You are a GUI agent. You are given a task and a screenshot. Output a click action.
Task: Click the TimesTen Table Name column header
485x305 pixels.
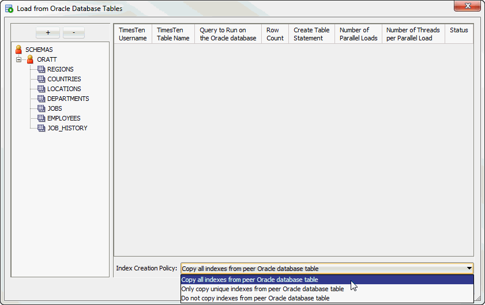tap(173, 34)
